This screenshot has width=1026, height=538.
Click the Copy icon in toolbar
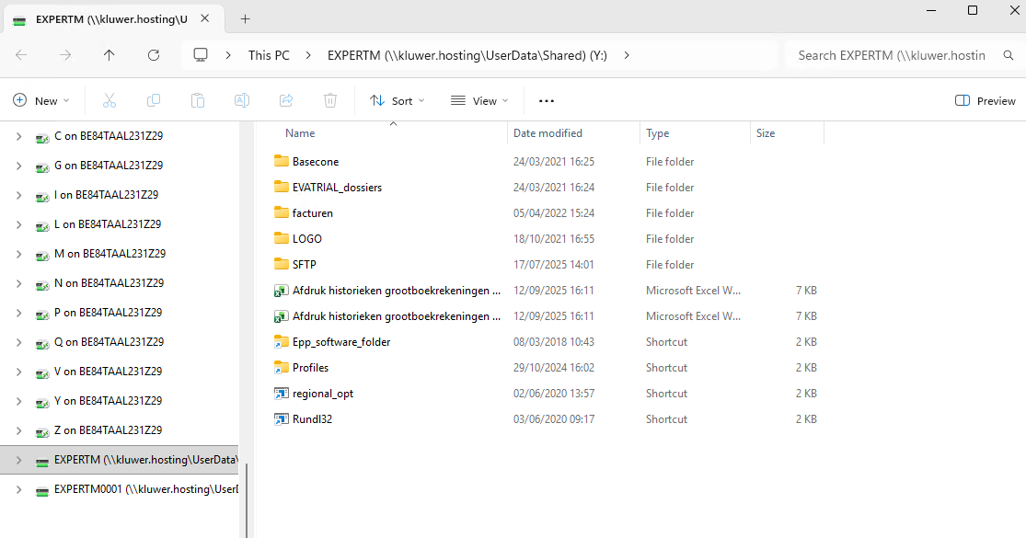(154, 101)
